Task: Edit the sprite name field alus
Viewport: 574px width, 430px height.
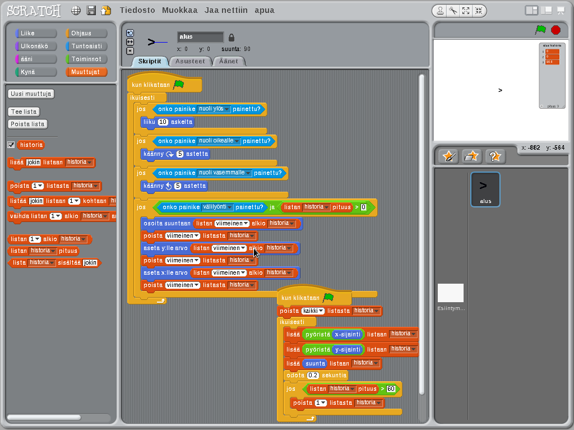Action: pos(200,36)
